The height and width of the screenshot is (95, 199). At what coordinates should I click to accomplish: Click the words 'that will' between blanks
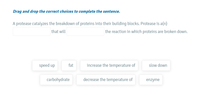[59, 31]
